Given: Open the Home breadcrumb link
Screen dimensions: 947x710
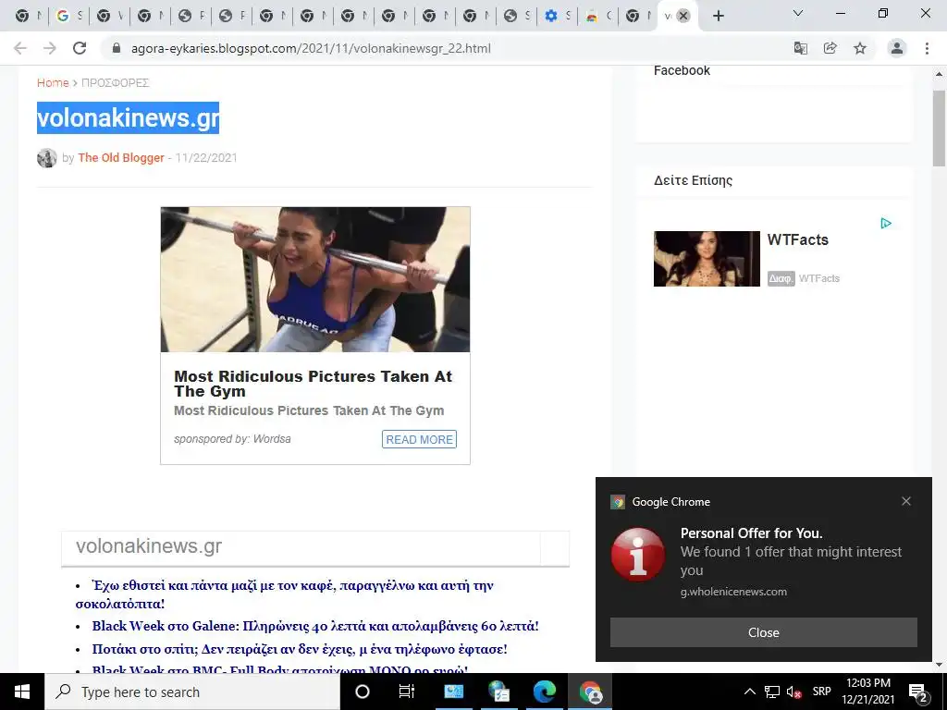Looking at the screenshot, I should point(53,82).
